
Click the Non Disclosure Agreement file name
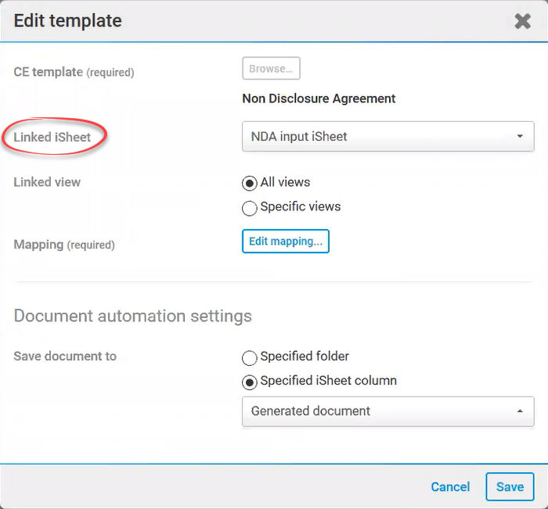(x=319, y=99)
